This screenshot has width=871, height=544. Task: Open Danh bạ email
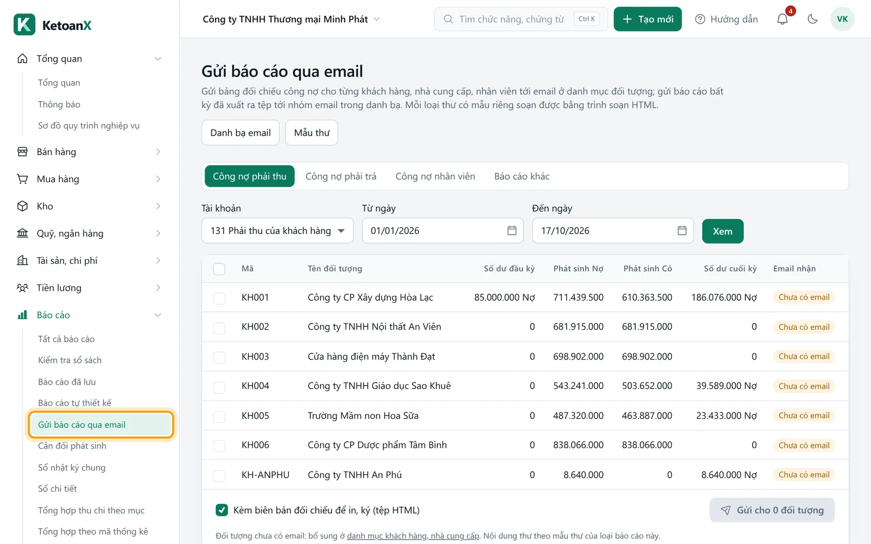click(x=241, y=133)
